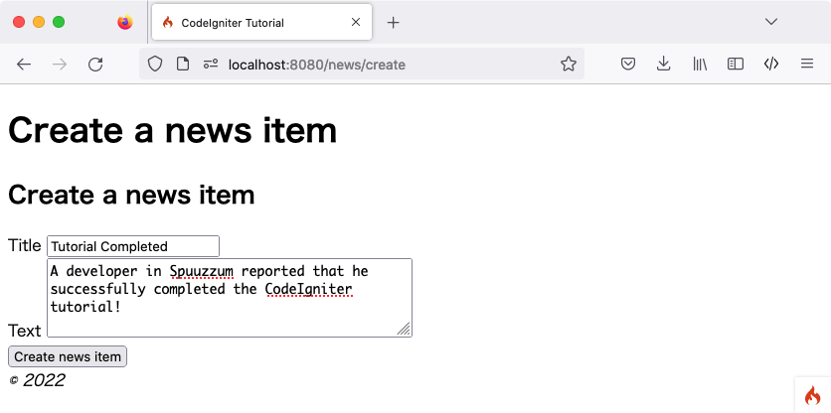Select the CodeIgniter Tutorial tab
Viewport: 831px width, 413px height.
click(x=249, y=23)
